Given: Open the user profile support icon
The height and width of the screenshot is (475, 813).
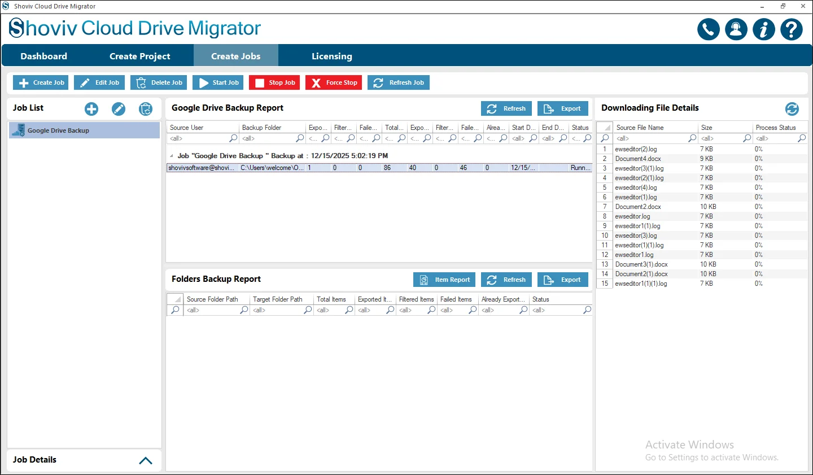Looking at the screenshot, I should pyautogui.click(x=736, y=29).
